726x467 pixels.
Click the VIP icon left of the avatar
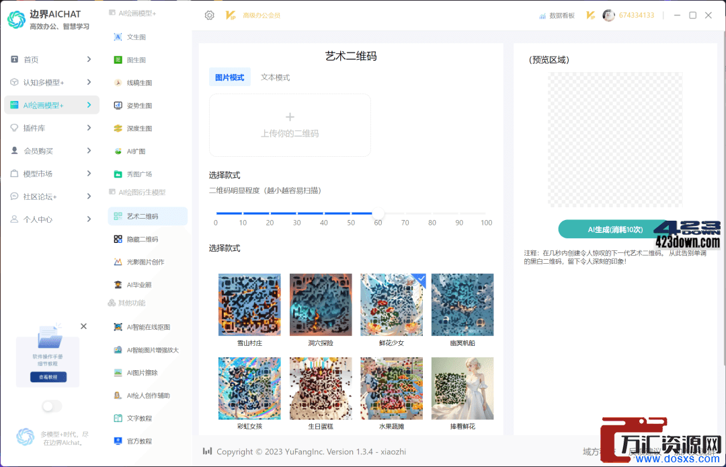[x=590, y=15]
